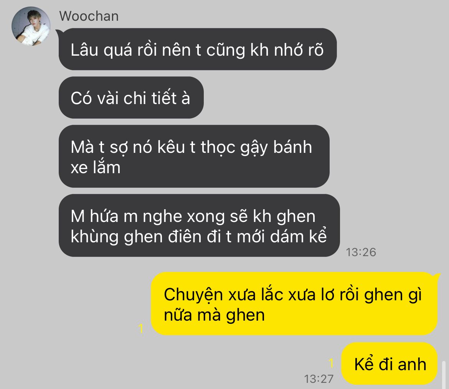
Task: Tap the word "Chuyện" in yellow message
Action: click(x=193, y=295)
